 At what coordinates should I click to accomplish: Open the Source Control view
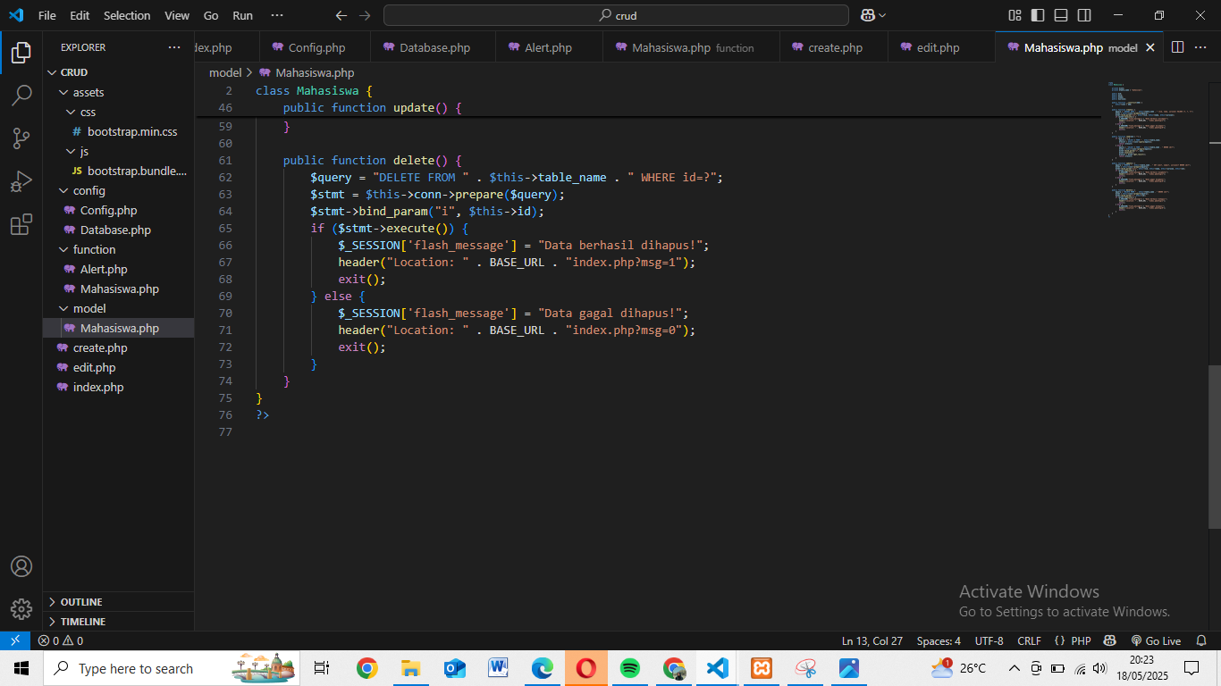(21, 138)
